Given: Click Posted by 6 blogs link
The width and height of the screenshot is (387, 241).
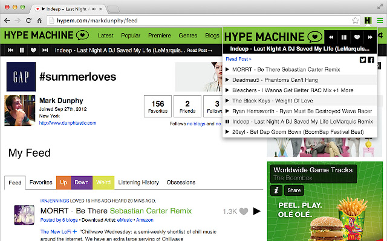Looking at the screenshot, I should 59,220.
